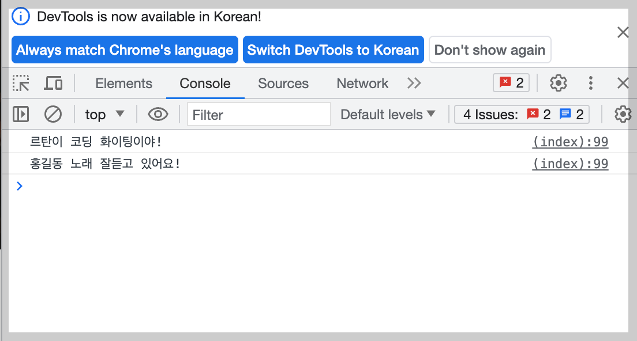The image size is (637, 341).
Task: Activate the inspect element picker icon
Action: click(21, 83)
